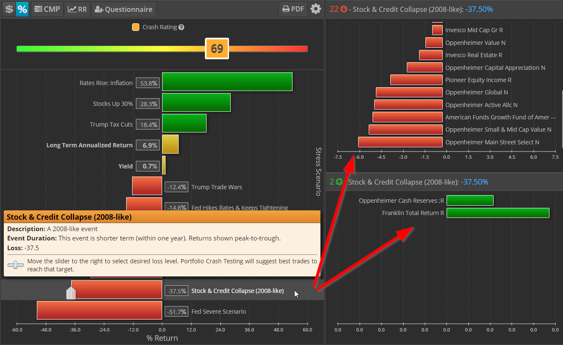Toggle percent return display mode
The width and height of the screenshot is (563, 345).
click(22, 9)
